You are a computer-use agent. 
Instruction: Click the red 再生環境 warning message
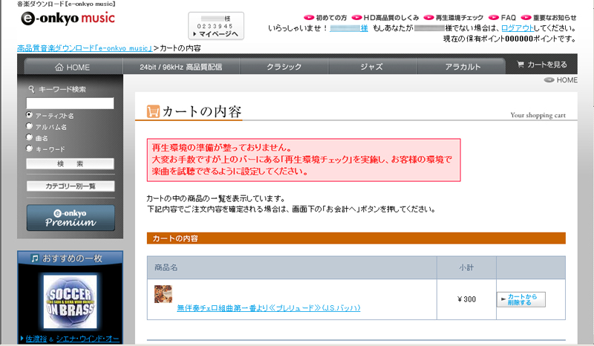(304, 160)
